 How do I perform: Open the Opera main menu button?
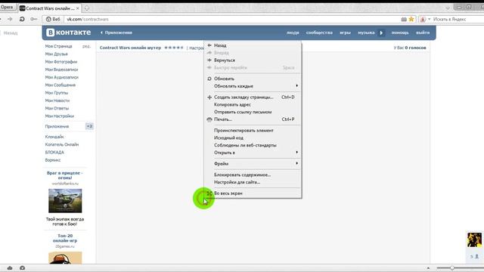[x=8, y=7]
